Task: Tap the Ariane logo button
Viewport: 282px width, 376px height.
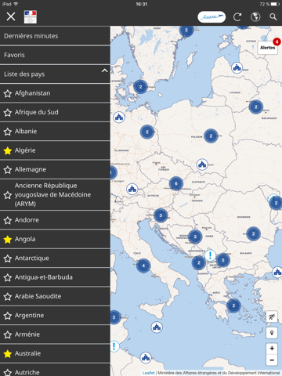Action: [211, 17]
